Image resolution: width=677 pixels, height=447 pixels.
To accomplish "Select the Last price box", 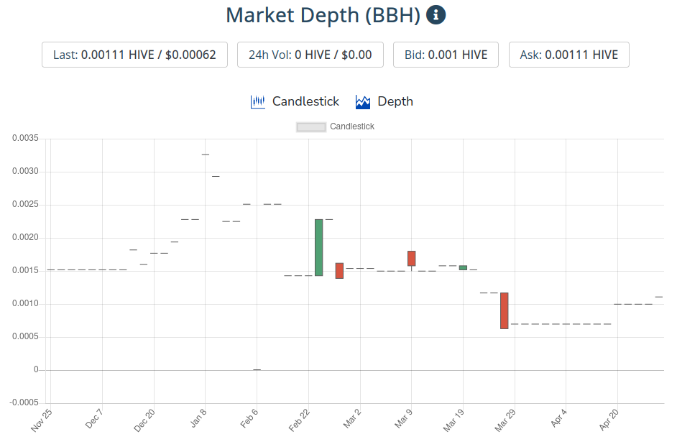I will click(x=134, y=55).
